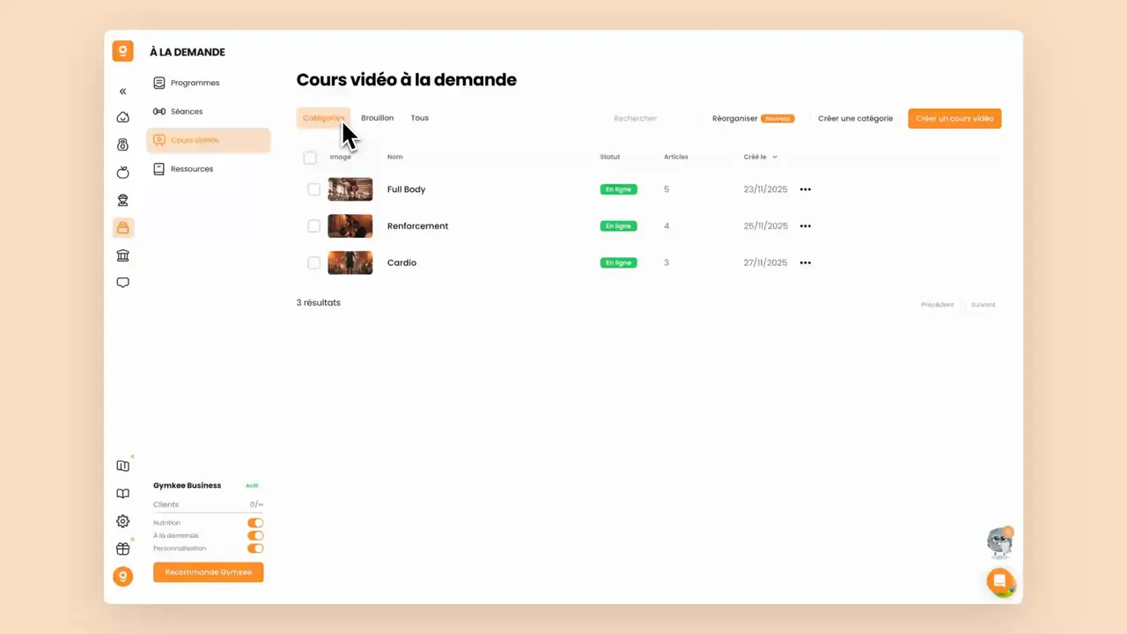
Task: Tick the select-all checkbox in table header
Action: tap(310, 158)
